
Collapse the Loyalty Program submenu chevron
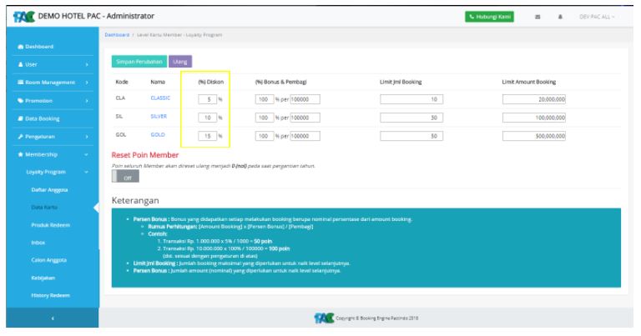point(86,172)
